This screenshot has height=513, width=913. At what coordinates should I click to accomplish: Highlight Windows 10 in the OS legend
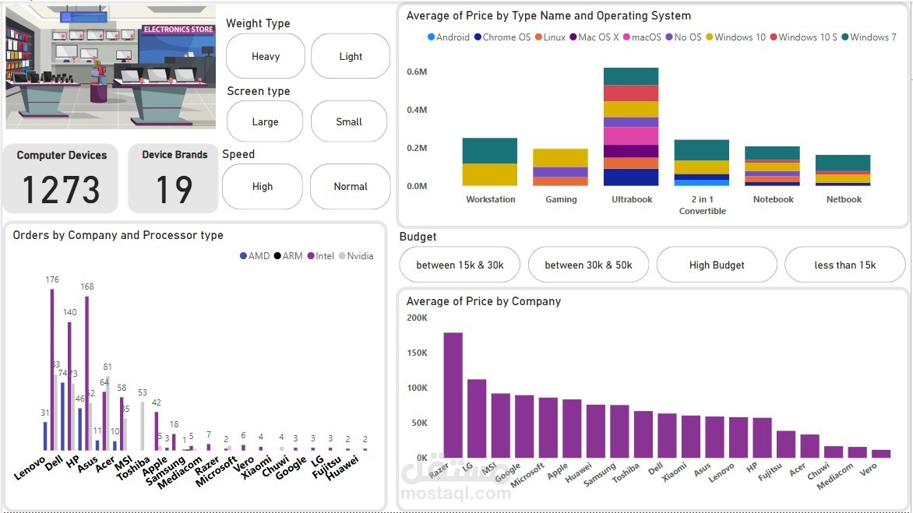pos(735,37)
